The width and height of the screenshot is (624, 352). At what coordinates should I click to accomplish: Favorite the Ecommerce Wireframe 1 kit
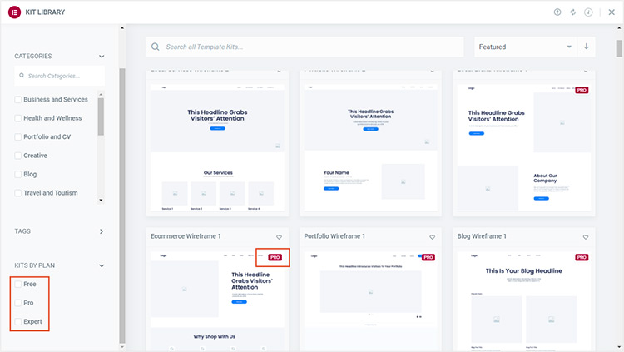(279, 237)
